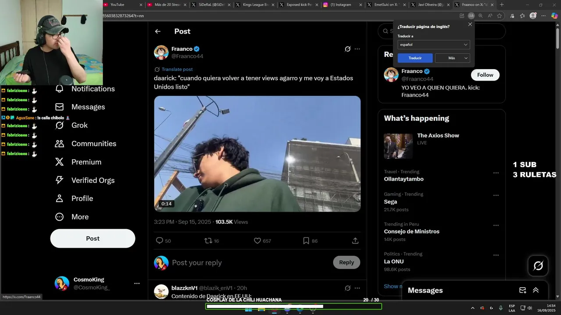This screenshot has height=315, width=561.
Task: Open Fraanco's profile avatar on the post
Action: pyautogui.click(x=161, y=52)
